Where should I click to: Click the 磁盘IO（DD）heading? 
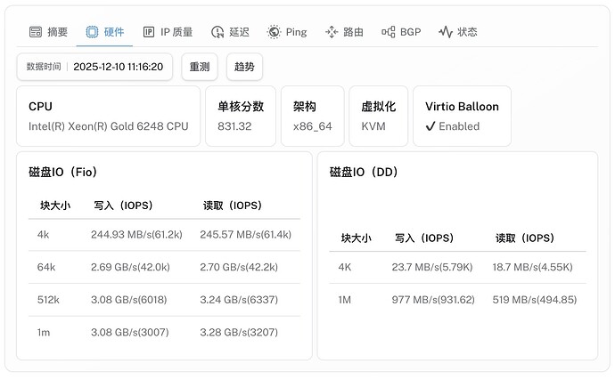364,172
